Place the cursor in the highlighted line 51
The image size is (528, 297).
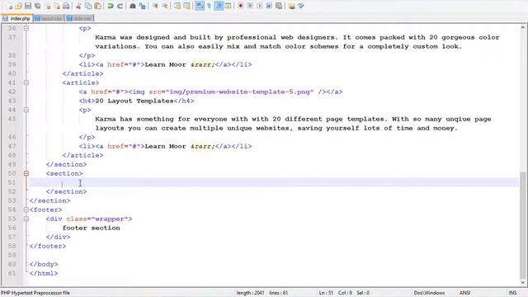coord(274,182)
